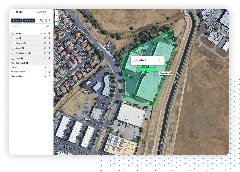Click the add Group button
Image resolution: width=240 pixels, height=172 pixels.
pyautogui.click(x=29, y=21)
